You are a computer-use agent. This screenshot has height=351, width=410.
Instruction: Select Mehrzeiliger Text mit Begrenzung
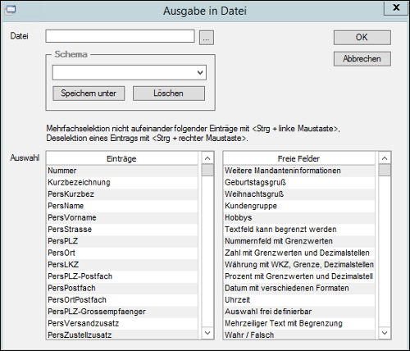[299, 323]
